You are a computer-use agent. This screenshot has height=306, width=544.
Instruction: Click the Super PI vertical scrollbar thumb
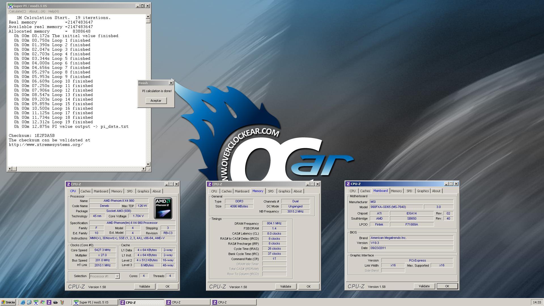[148, 21]
